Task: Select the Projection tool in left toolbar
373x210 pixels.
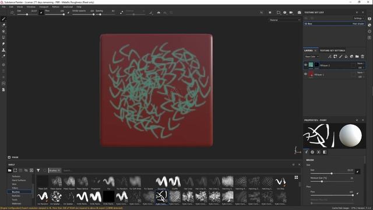Action: tap(3, 31)
